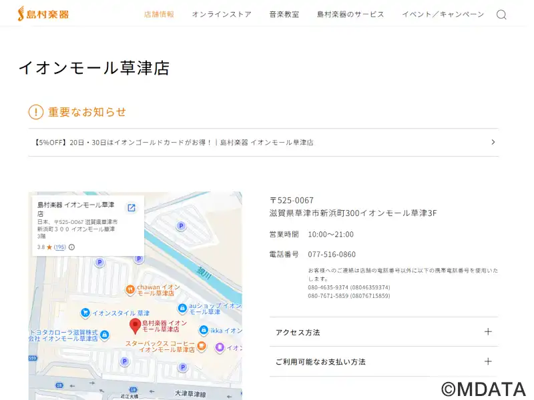Open the 195 reviews link
The height and width of the screenshot is (400, 534).
pyautogui.click(x=60, y=247)
